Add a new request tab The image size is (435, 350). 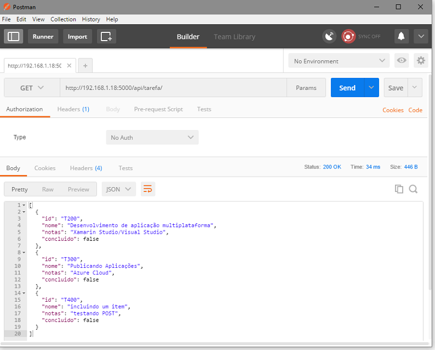point(85,65)
